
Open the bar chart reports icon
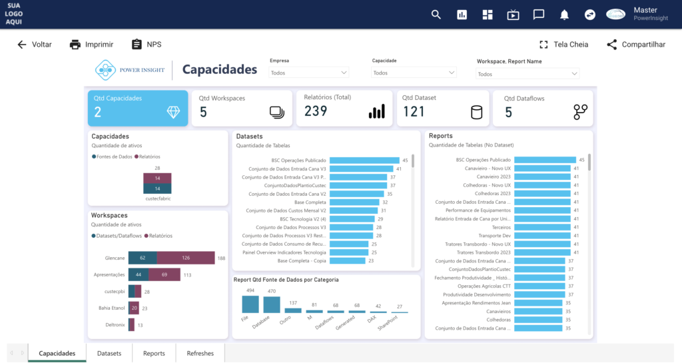462,15
